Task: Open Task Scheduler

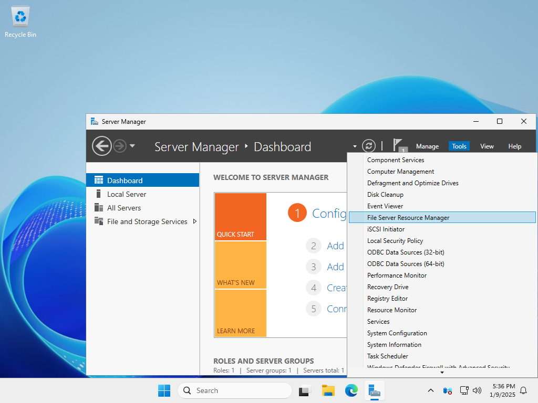Action: [x=442, y=356]
